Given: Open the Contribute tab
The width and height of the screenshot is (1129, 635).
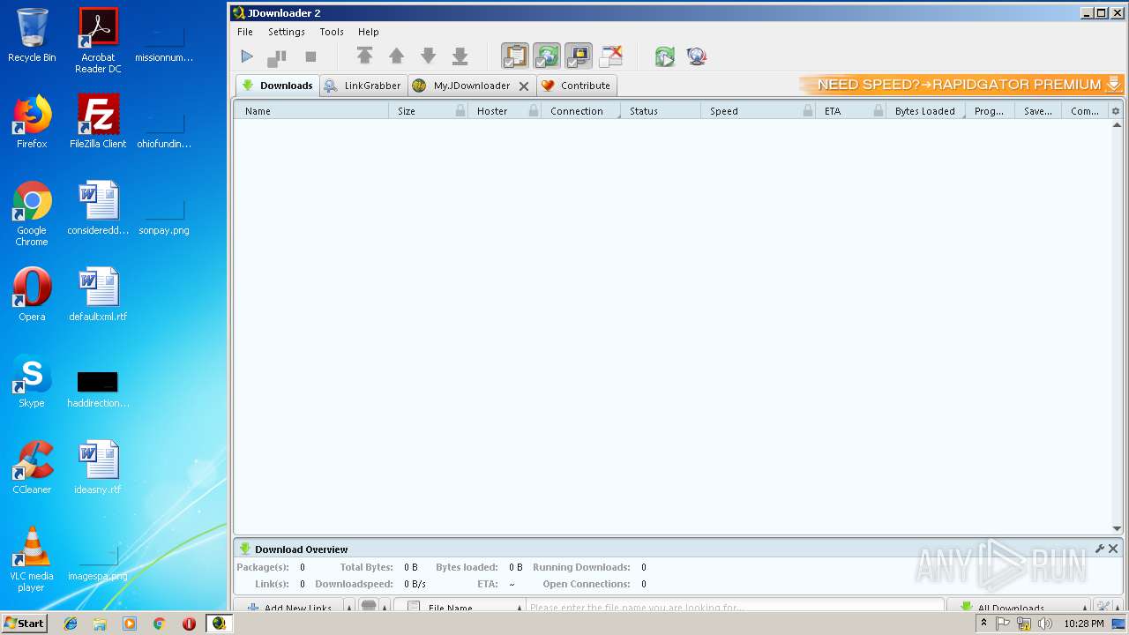Looking at the screenshot, I should click(576, 86).
